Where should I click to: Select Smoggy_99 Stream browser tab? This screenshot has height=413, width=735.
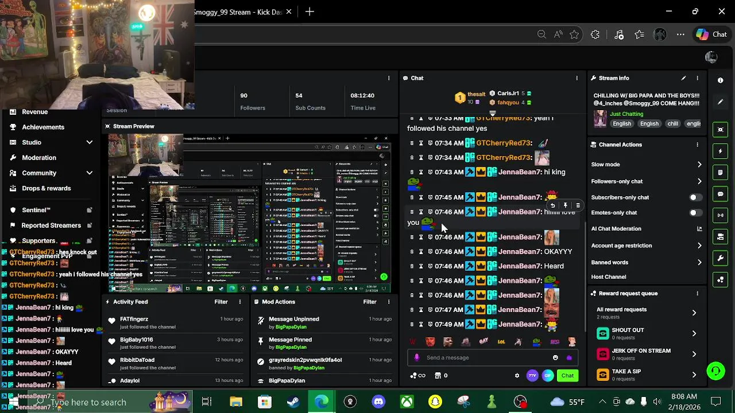238,12
